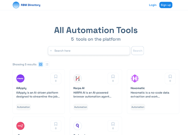
Task: Open the RBM Directory home link text
Action: pyautogui.click(x=31, y=5)
